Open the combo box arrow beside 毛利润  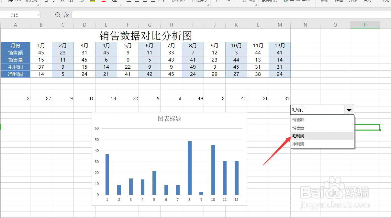[x=349, y=110]
